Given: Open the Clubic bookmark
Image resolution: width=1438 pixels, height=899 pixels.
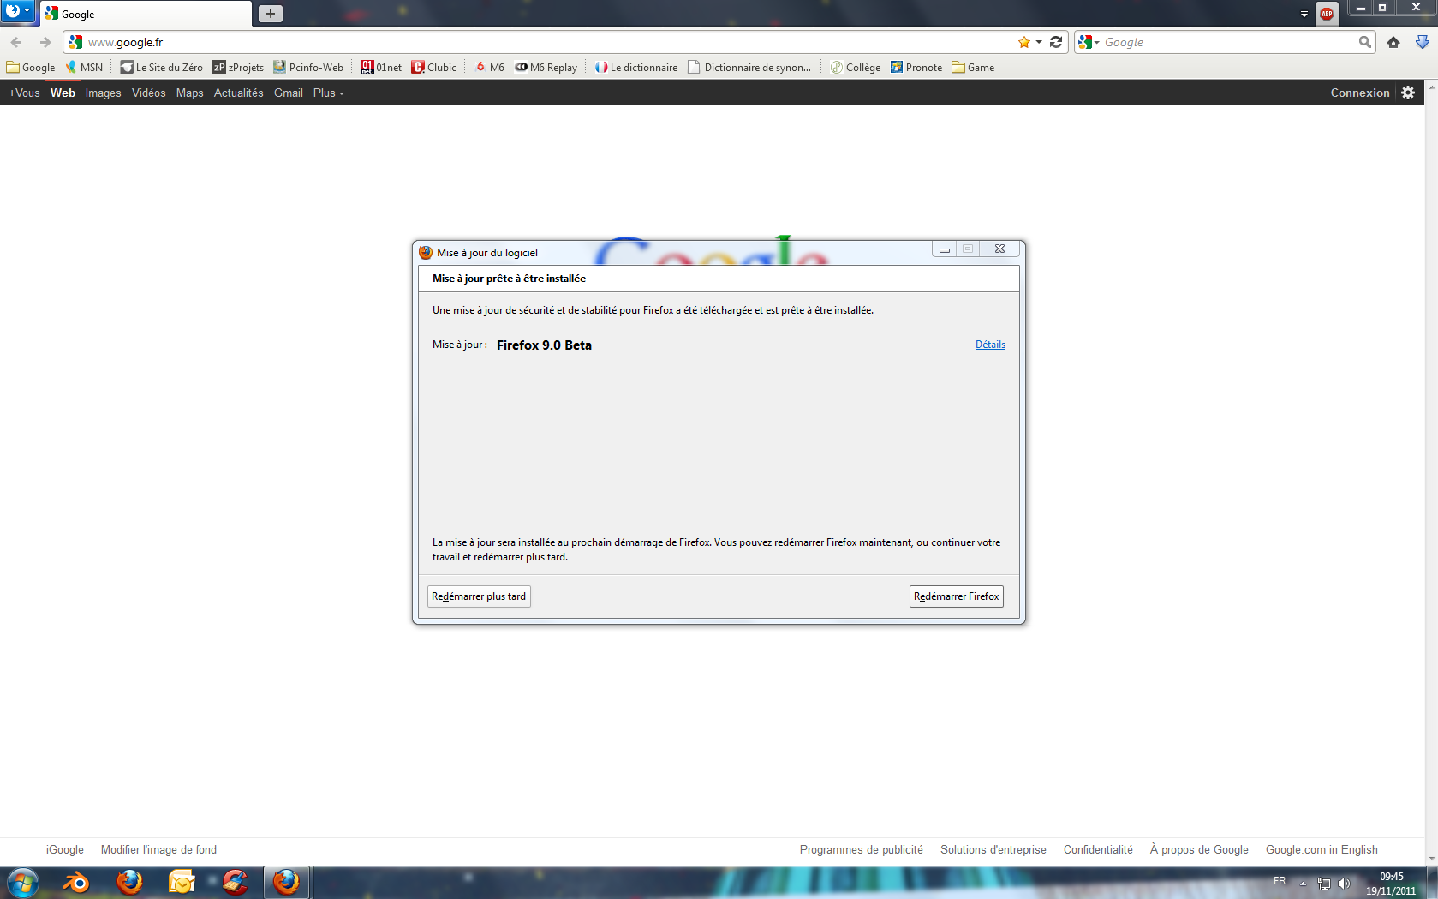Looking at the screenshot, I should pos(434,68).
